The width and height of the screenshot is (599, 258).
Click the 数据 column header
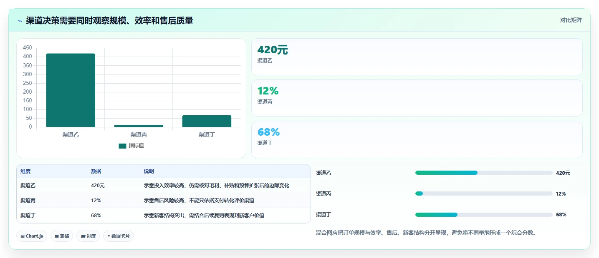click(96, 171)
